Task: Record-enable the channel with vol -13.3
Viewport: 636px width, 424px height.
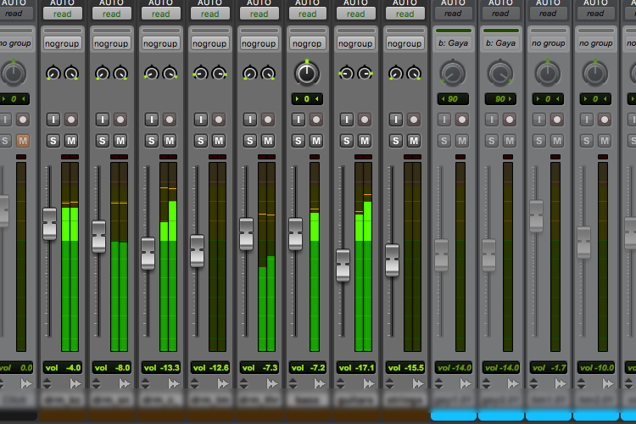Action: tap(170, 120)
